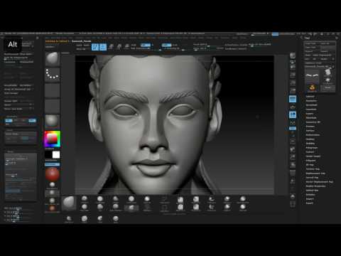The image size is (341, 256).
Task: Expand the Layers sub-palette
Action: [x=309, y=114]
